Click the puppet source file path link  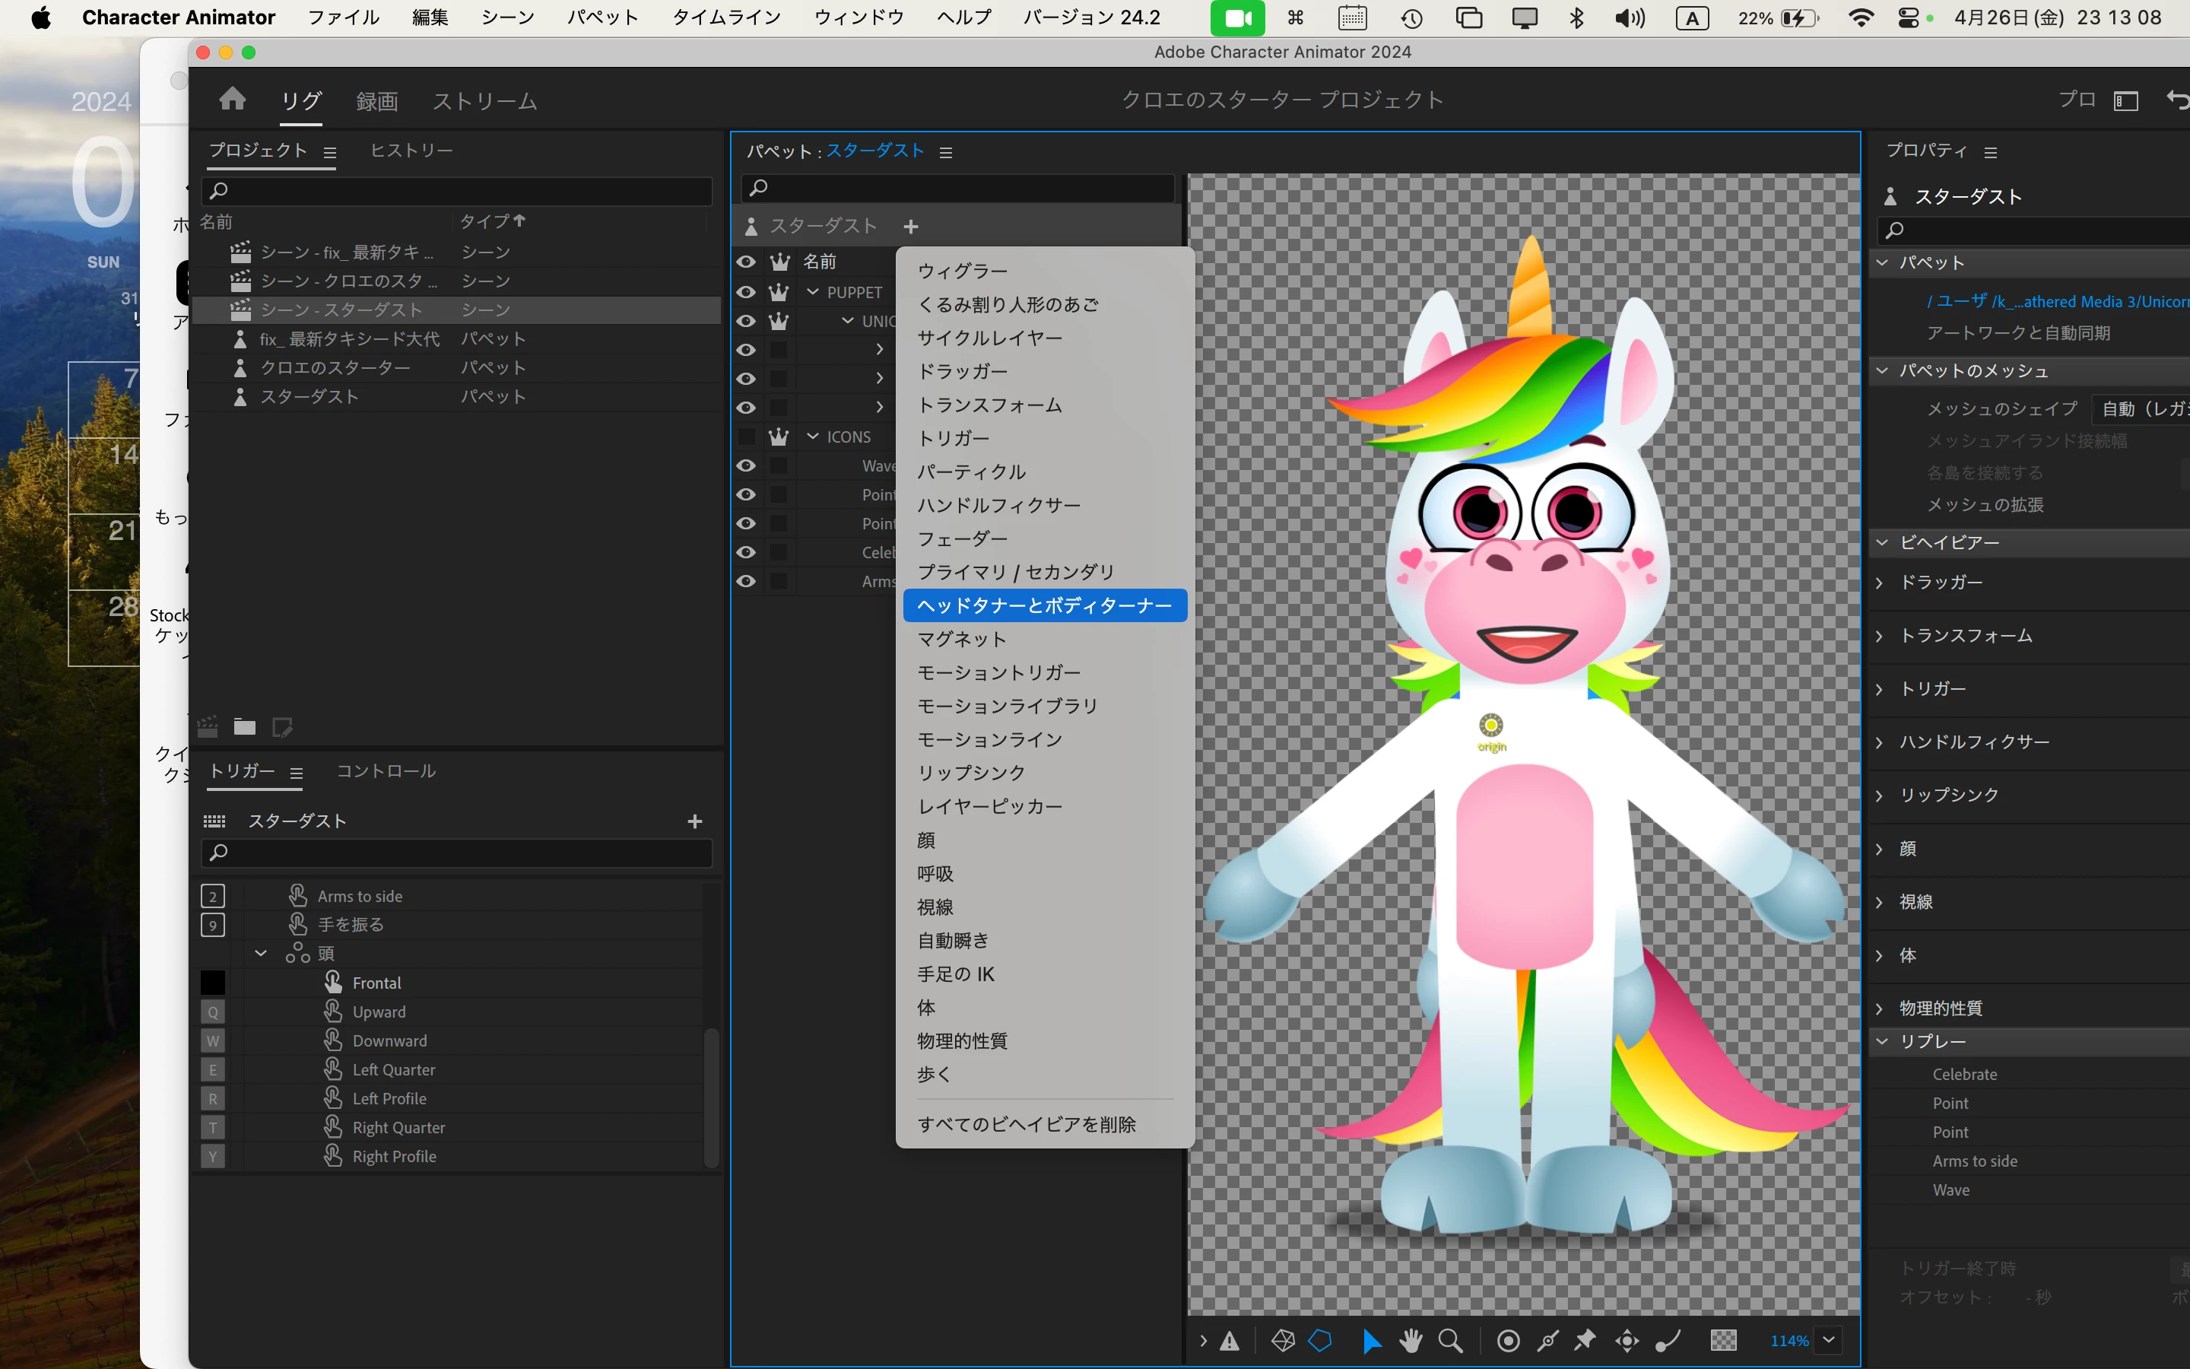tap(2054, 301)
